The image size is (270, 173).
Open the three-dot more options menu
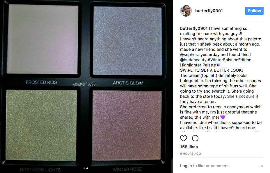coord(261,166)
